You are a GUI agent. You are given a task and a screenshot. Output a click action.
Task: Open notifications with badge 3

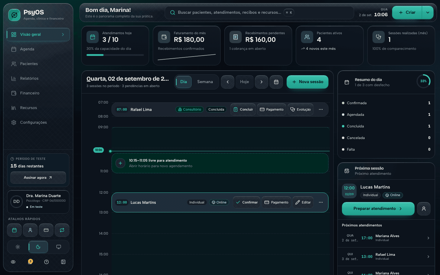click(x=30, y=262)
